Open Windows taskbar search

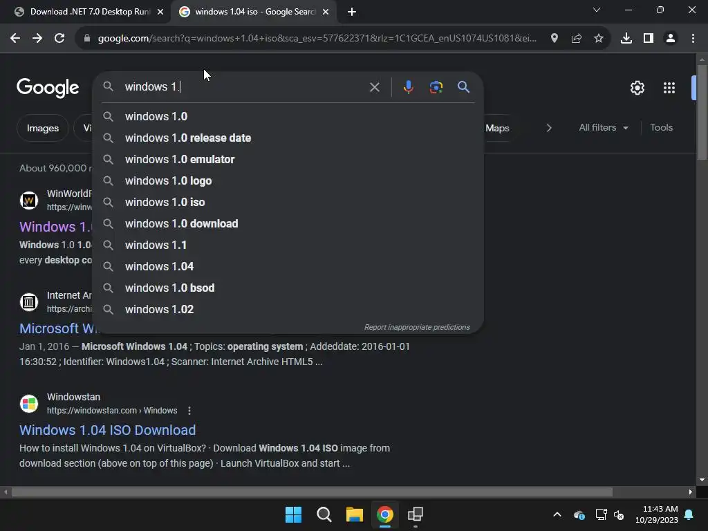coord(324,514)
